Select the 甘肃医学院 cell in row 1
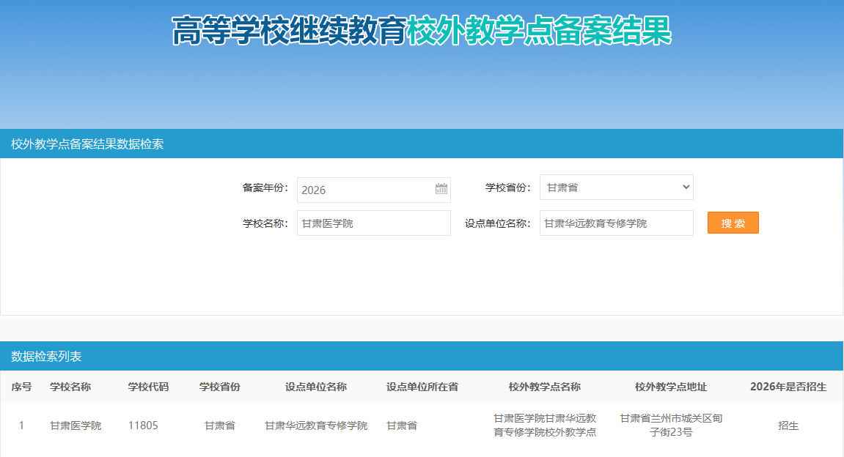 pos(76,426)
